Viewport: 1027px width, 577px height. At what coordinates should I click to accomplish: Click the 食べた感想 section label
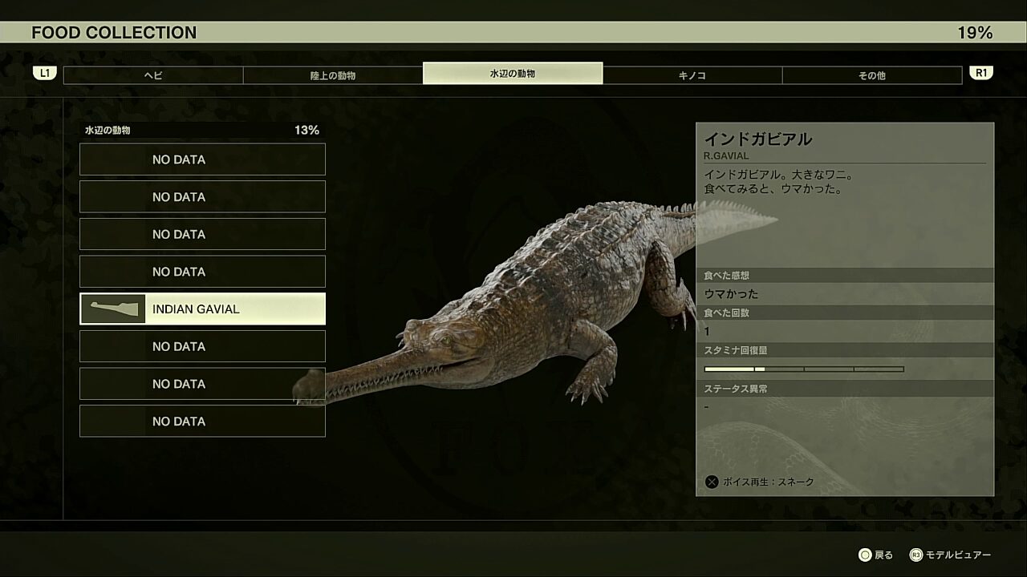727,275
